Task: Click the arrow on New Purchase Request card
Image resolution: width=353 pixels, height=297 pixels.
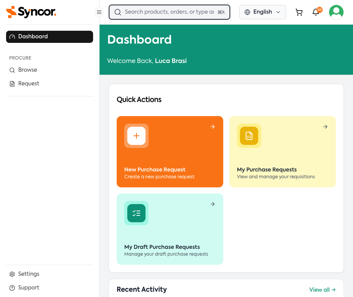Action: pos(212,127)
